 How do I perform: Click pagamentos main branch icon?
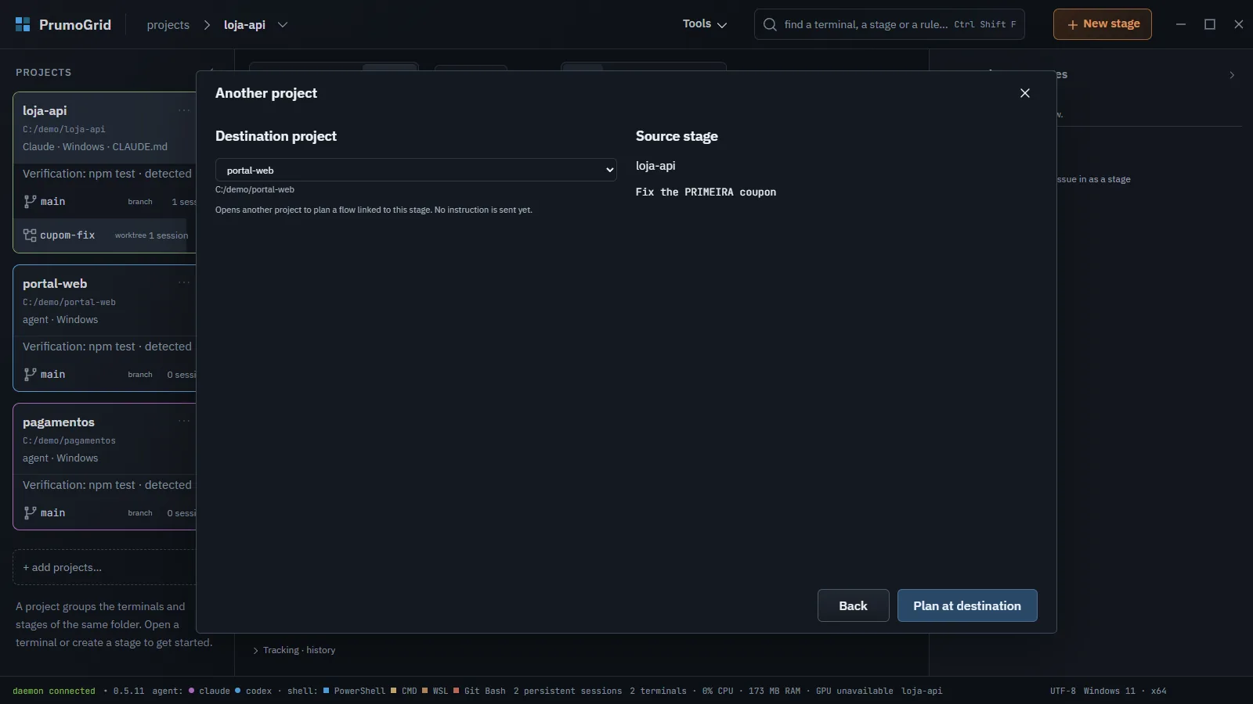point(30,513)
